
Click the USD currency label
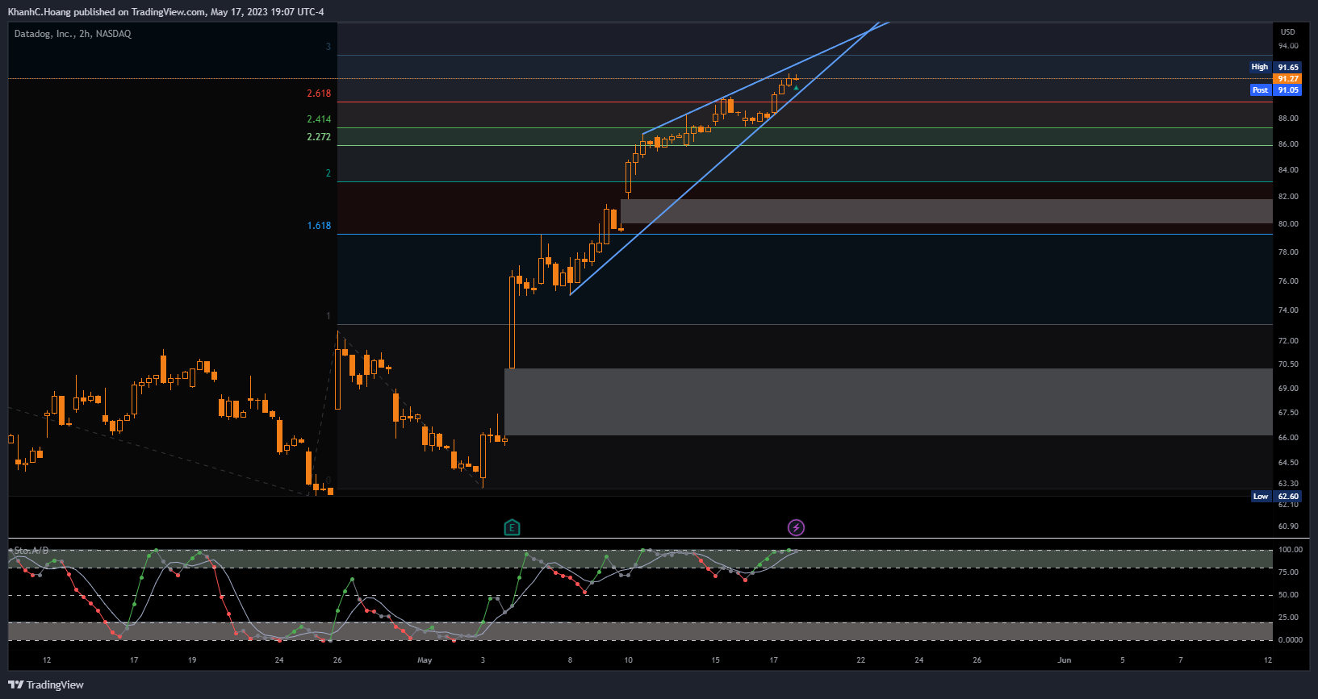click(1287, 32)
